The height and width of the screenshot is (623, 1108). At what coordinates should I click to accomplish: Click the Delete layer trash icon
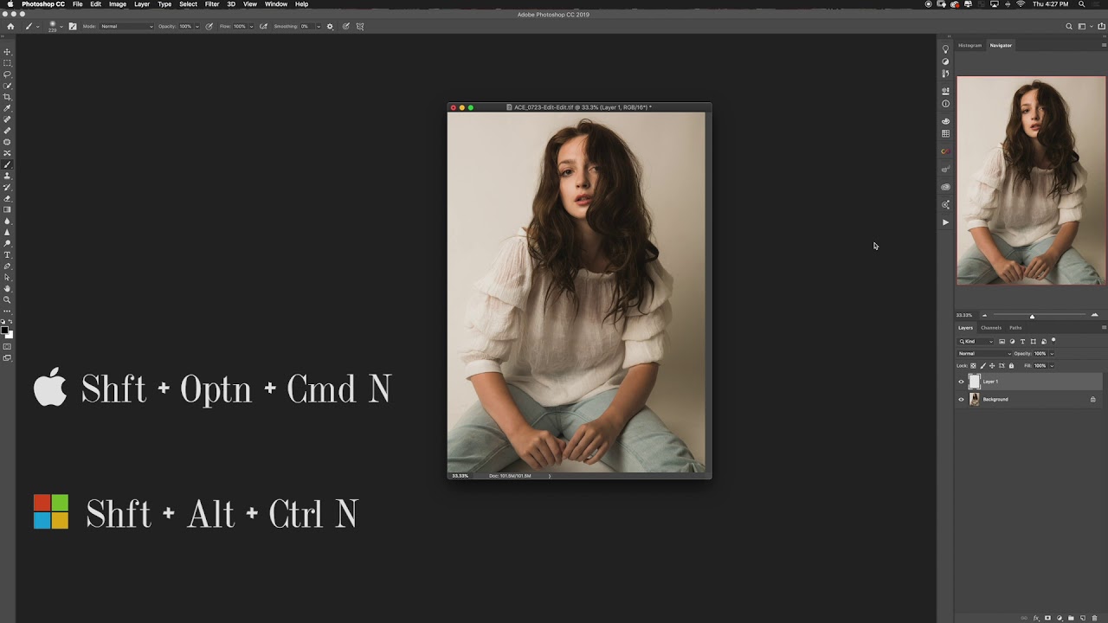click(1094, 618)
